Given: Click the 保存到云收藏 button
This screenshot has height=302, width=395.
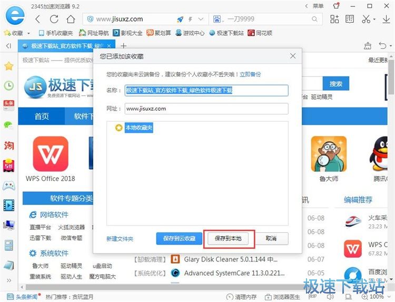Looking at the screenshot, I should [x=179, y=238].
